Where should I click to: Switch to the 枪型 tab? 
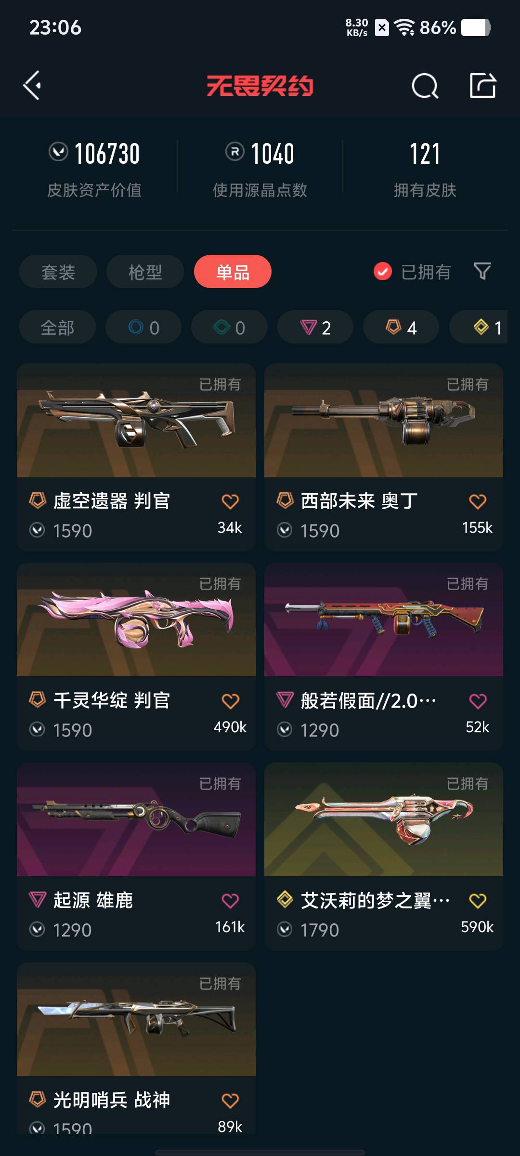pos(145,272)
